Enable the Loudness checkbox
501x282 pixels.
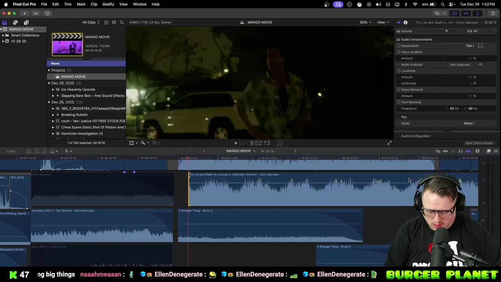tap(398, 71)
